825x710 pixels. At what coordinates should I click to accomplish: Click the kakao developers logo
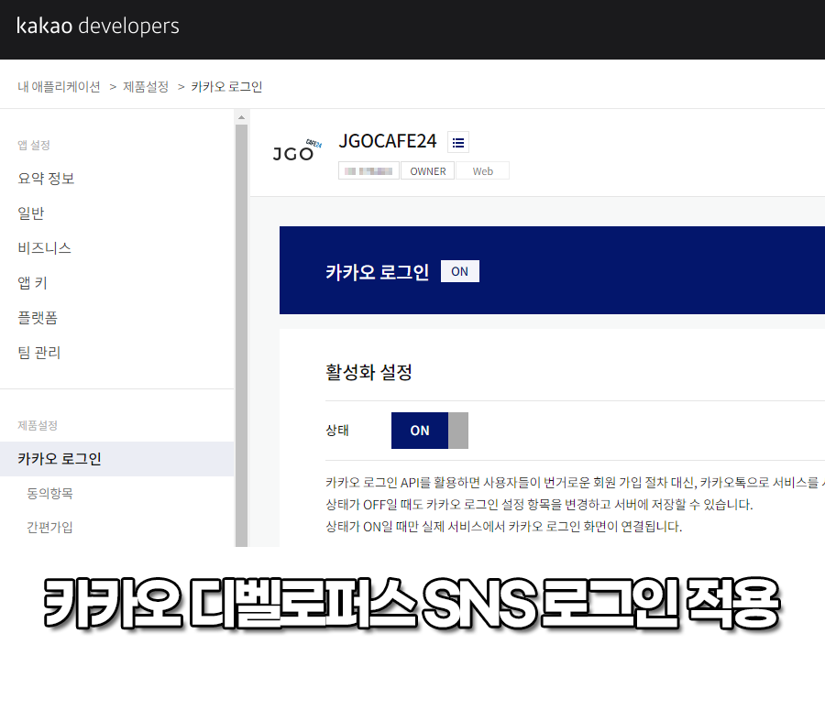click(x=98, y=26)
